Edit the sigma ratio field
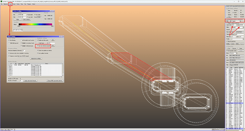Image resolution: width=245 pixels, height=131 pixels. (x=234, y=25)
